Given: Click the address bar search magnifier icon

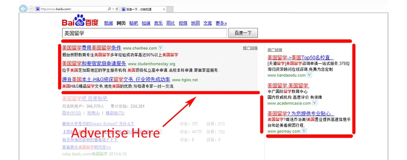Looking at the screenshot, I should pos(109,9).
